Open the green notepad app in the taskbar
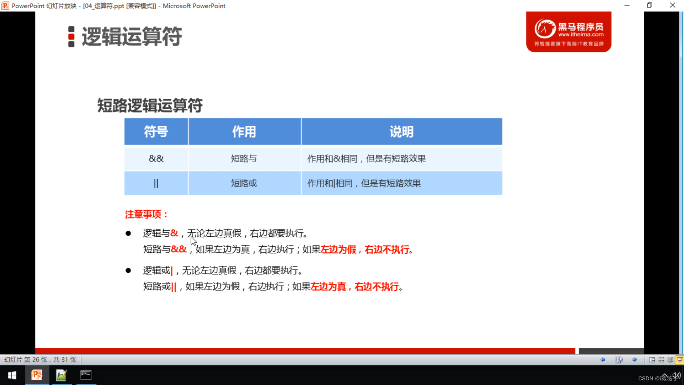This screenshot has width=684, height=385. (x=61, y=375)
